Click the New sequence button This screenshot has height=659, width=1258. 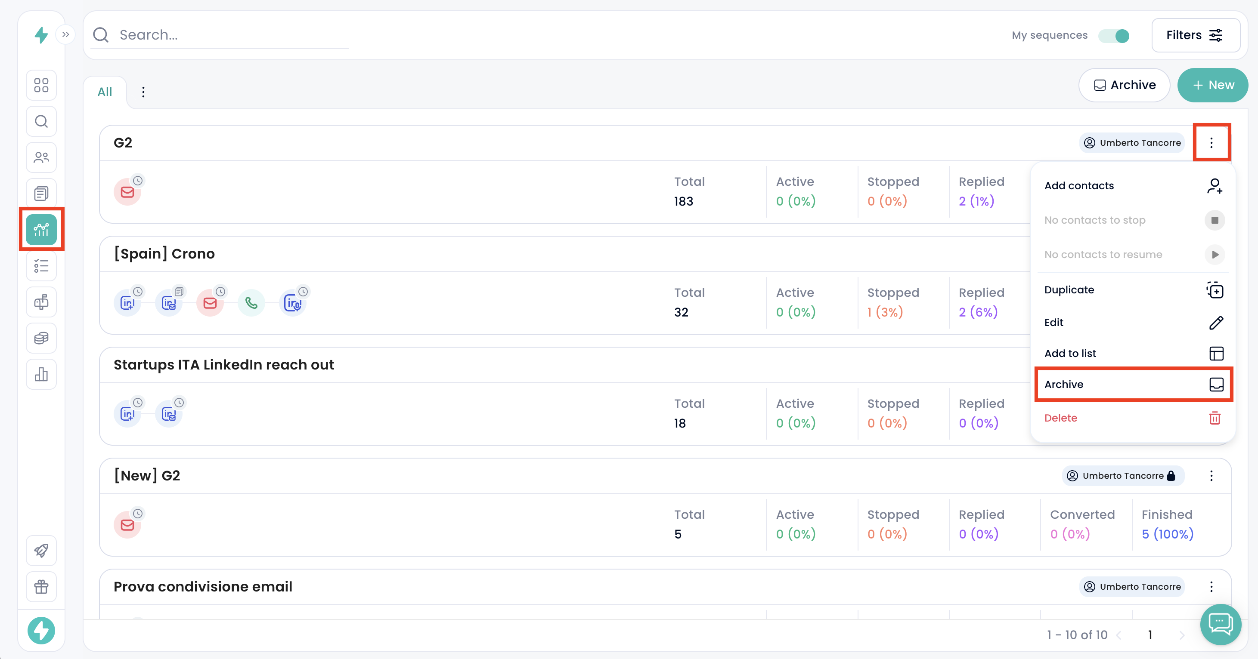click(1213, 85)
